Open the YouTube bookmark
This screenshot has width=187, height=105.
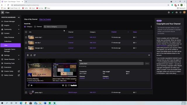pos(40,8)
